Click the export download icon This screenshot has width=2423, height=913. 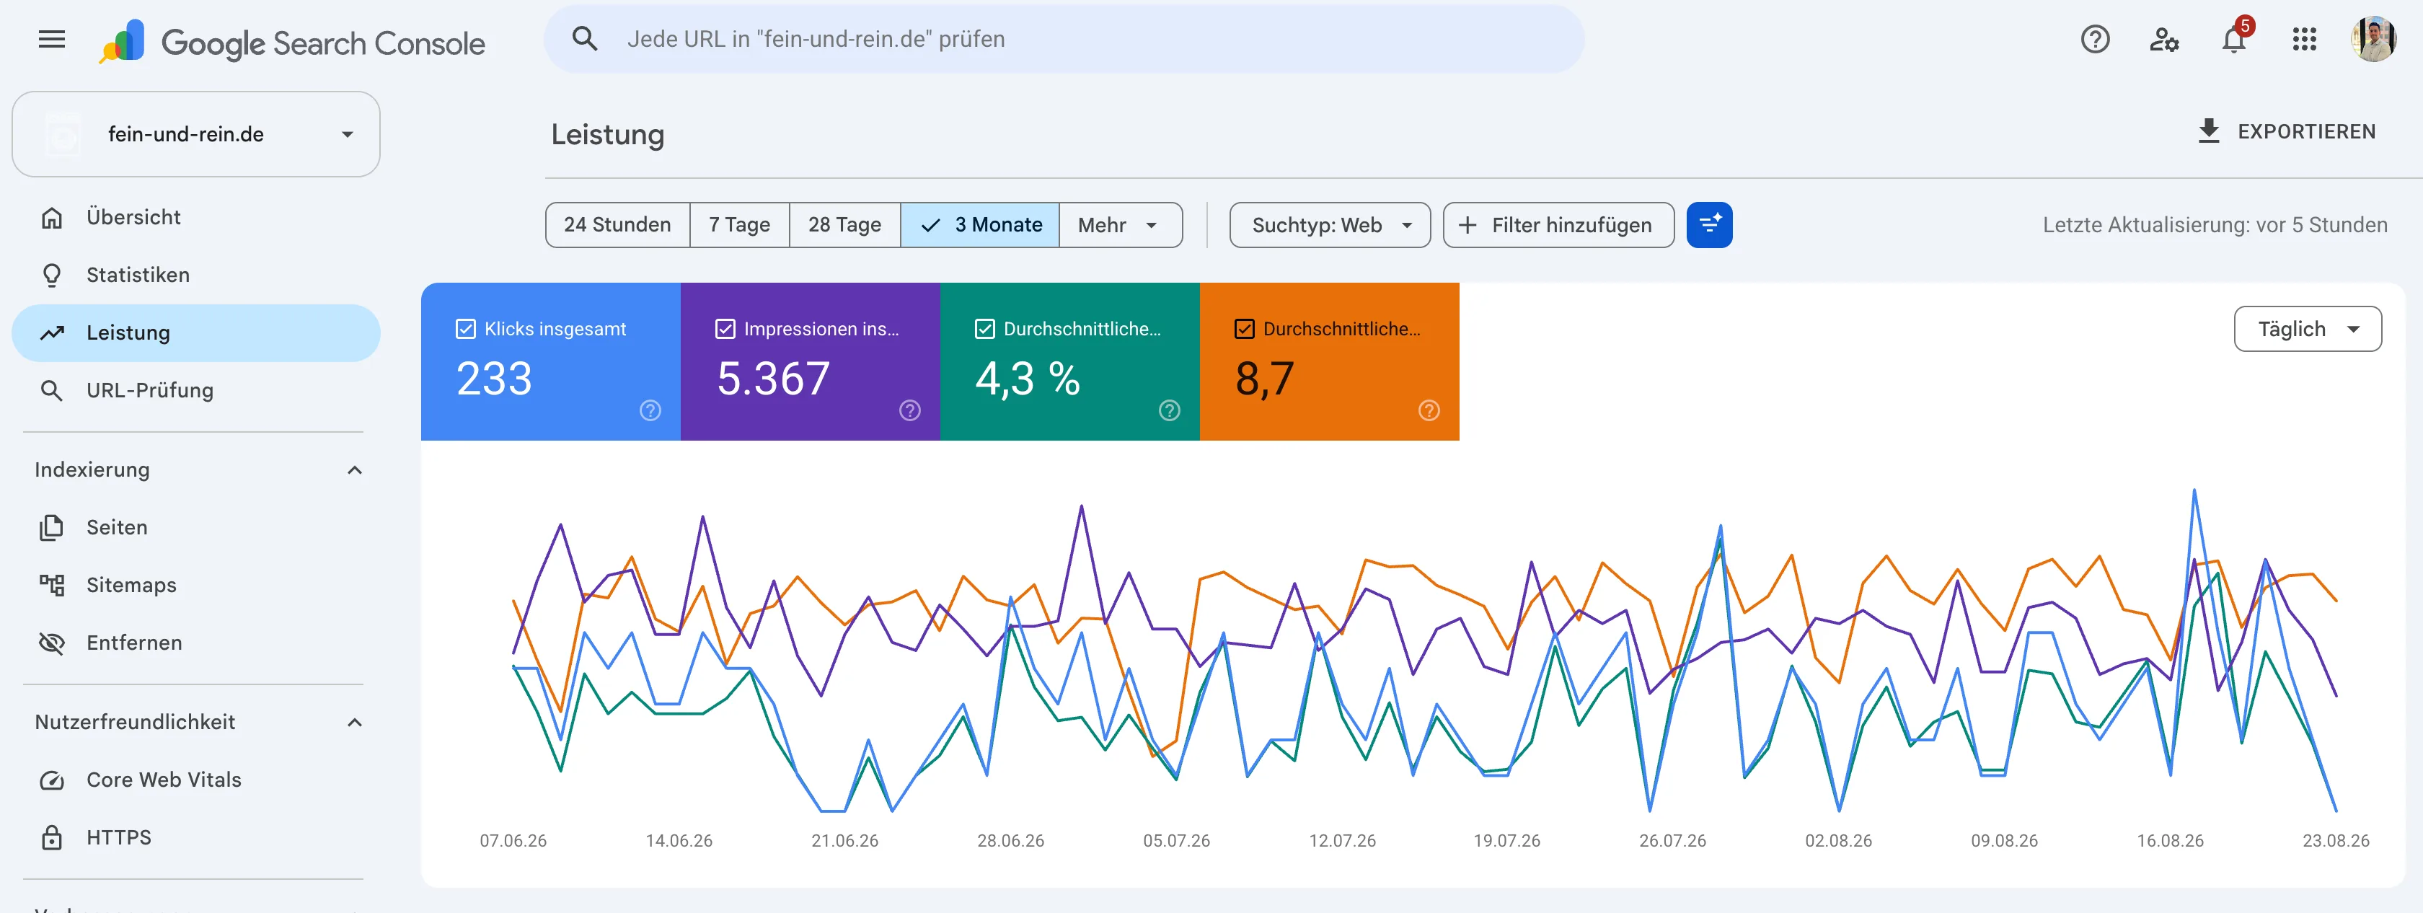pos(2209,132)
